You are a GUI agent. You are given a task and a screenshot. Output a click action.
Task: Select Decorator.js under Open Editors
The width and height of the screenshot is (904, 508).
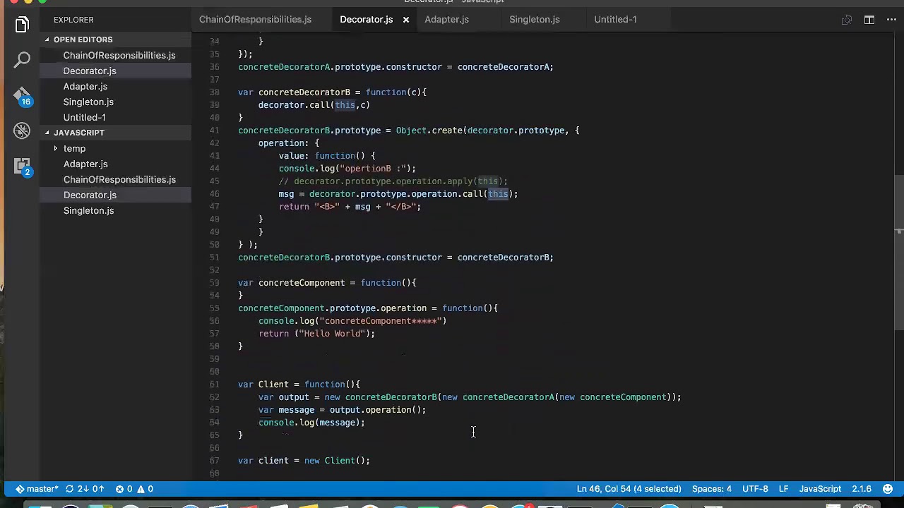[90, 71]
